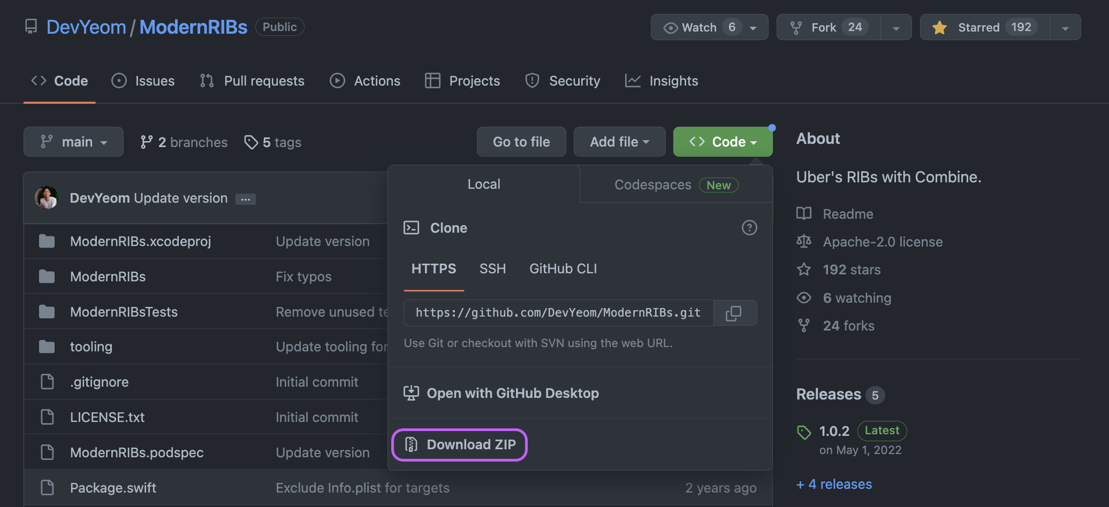Click the Clone help question mark icon
Viewport: 1109px width, 507px height.
click(x=749, y=228)
